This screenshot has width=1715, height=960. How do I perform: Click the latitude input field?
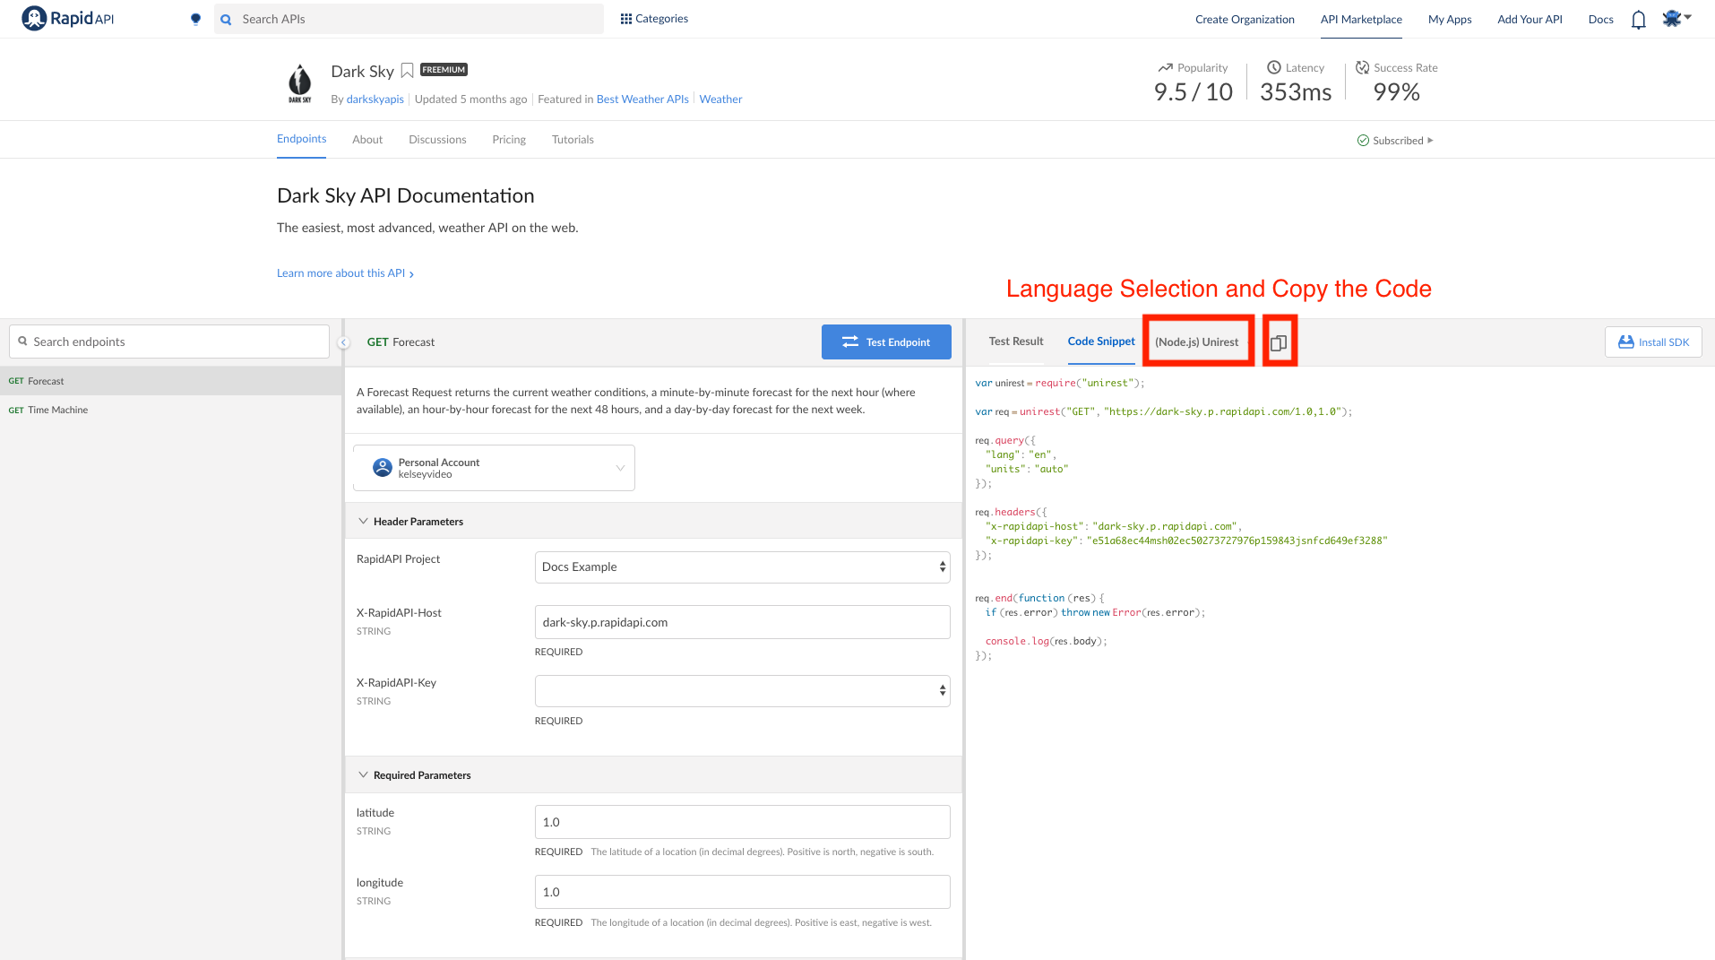tap(742, 822)
